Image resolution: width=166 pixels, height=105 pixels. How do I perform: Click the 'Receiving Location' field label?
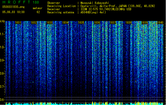tap(61, 6)
